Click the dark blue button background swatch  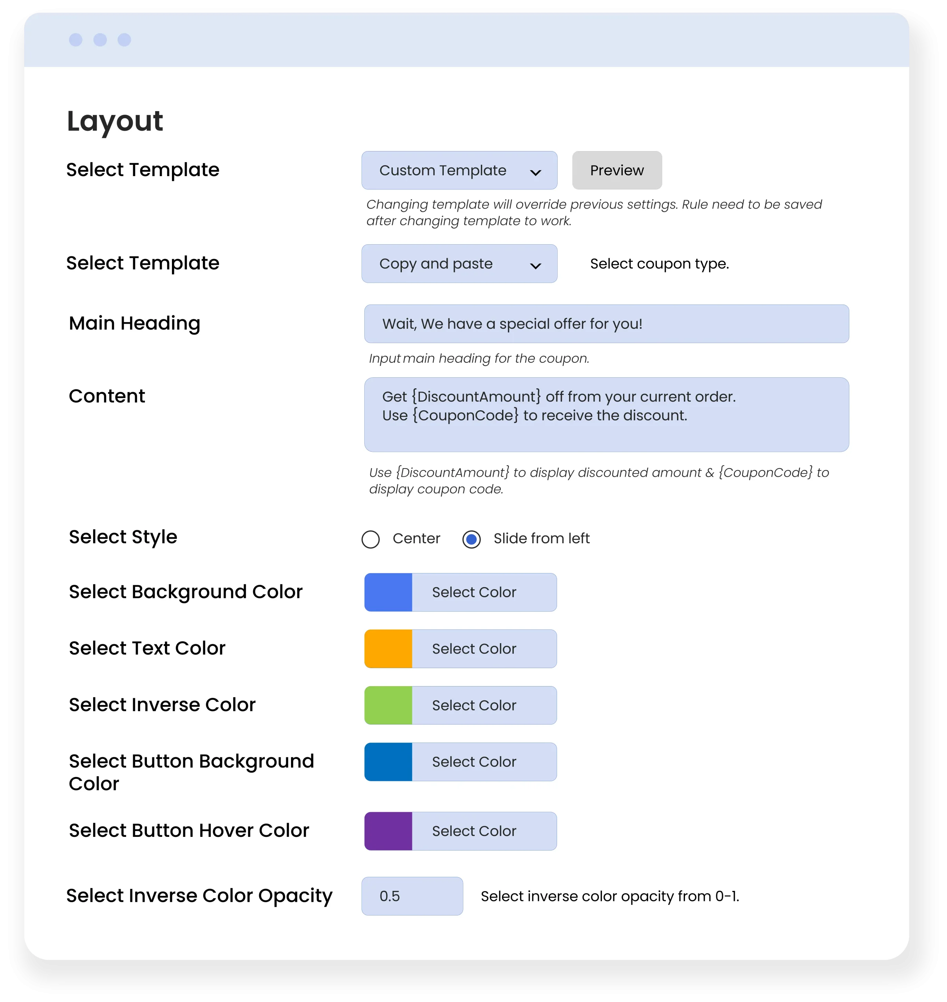pos(388,762)
